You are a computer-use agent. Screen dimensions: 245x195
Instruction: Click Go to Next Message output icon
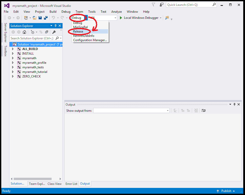[188, 110]
